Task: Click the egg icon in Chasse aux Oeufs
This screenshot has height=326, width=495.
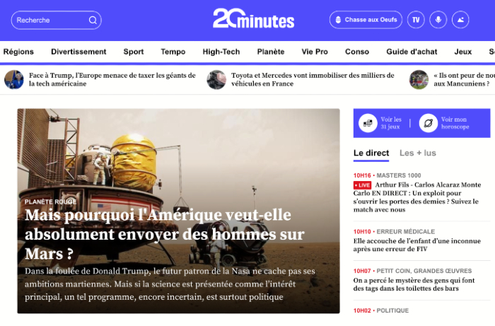Action: pyautogui.click(x=338, y=20)
